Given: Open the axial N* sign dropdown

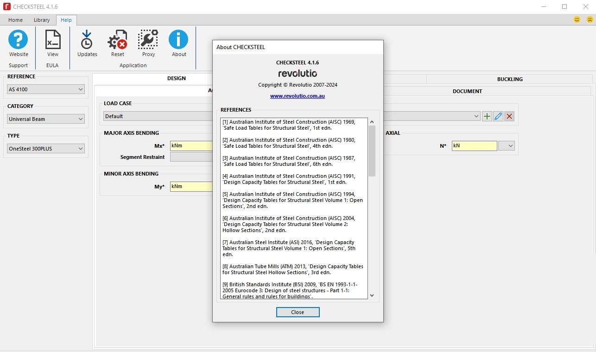Looking at the screenshot, I should click(x=507, y=146).
